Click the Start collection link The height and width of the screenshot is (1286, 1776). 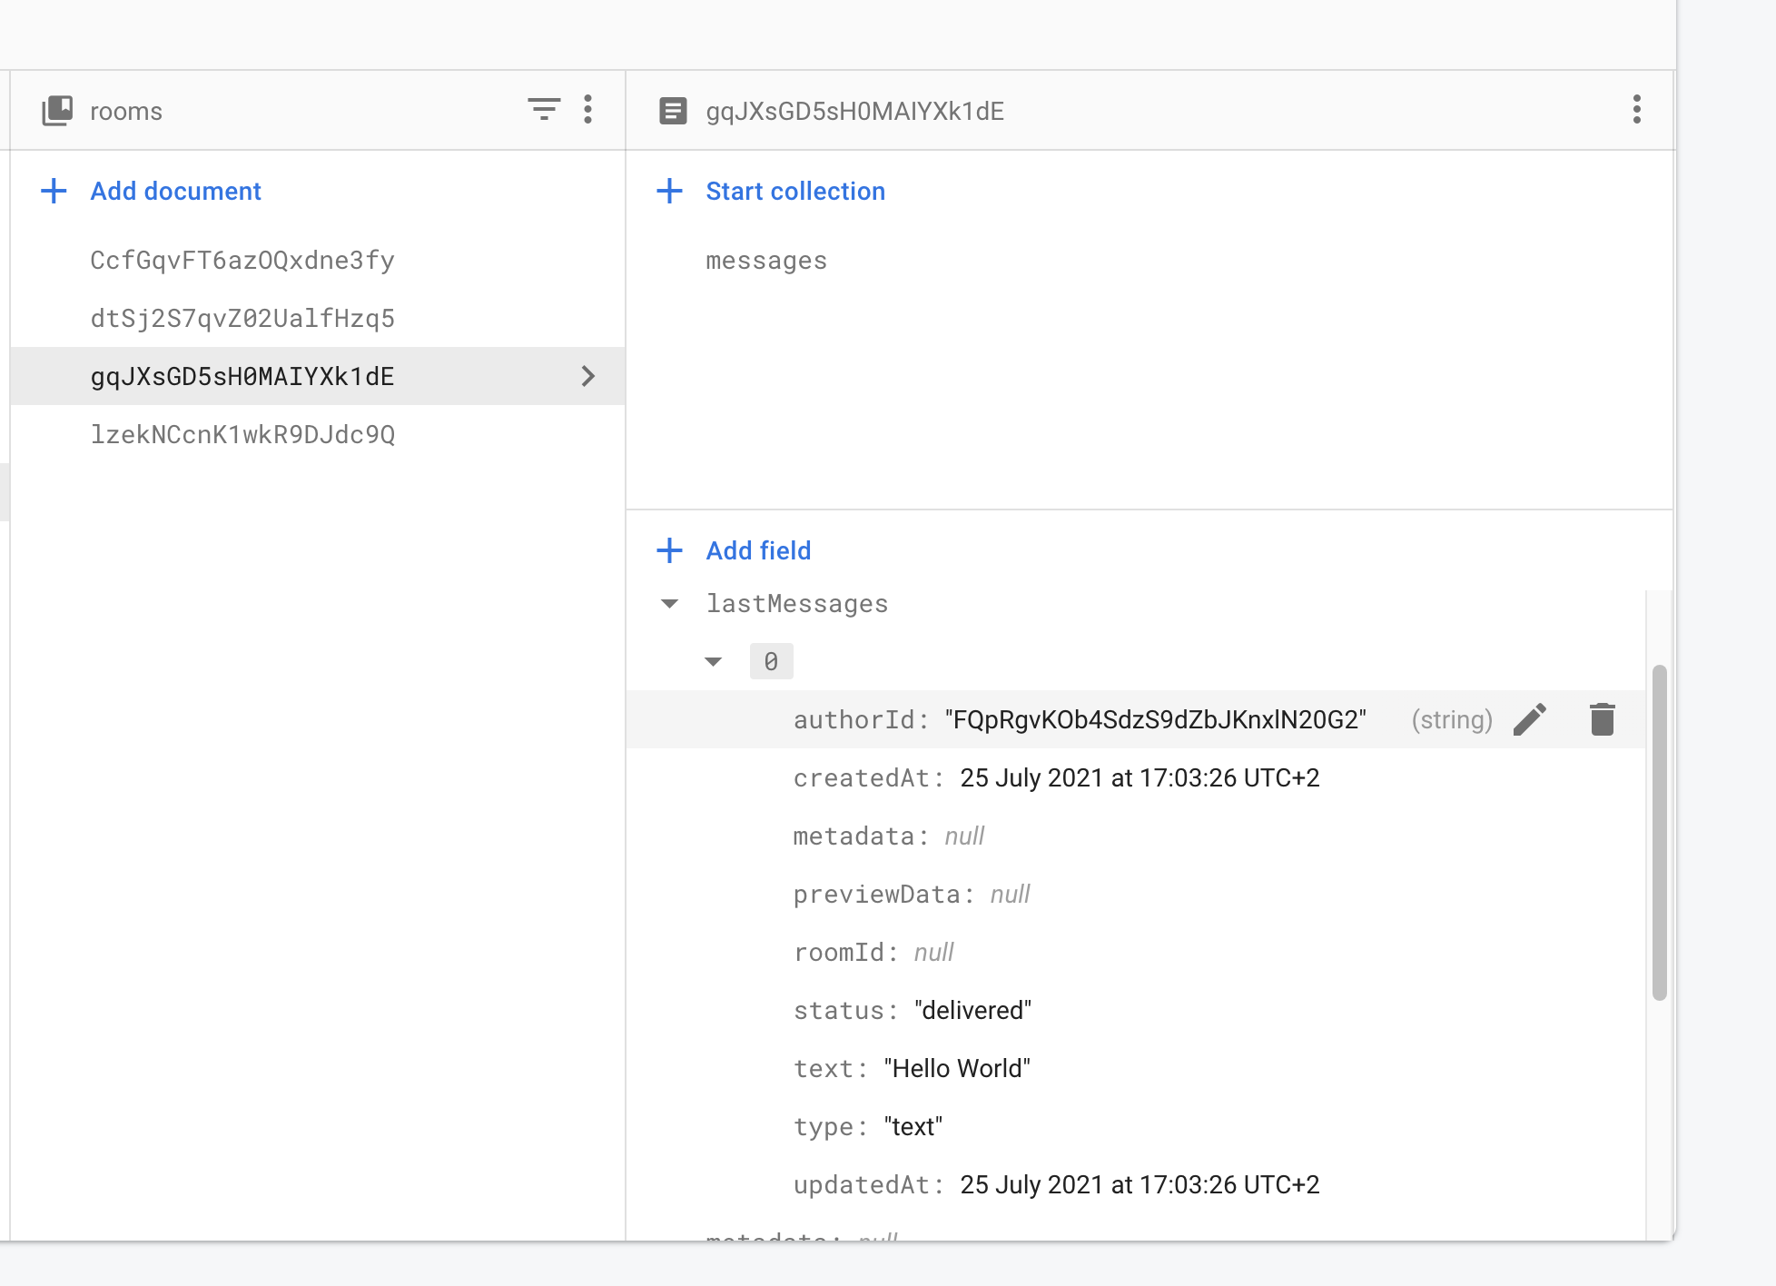point(795,191)
